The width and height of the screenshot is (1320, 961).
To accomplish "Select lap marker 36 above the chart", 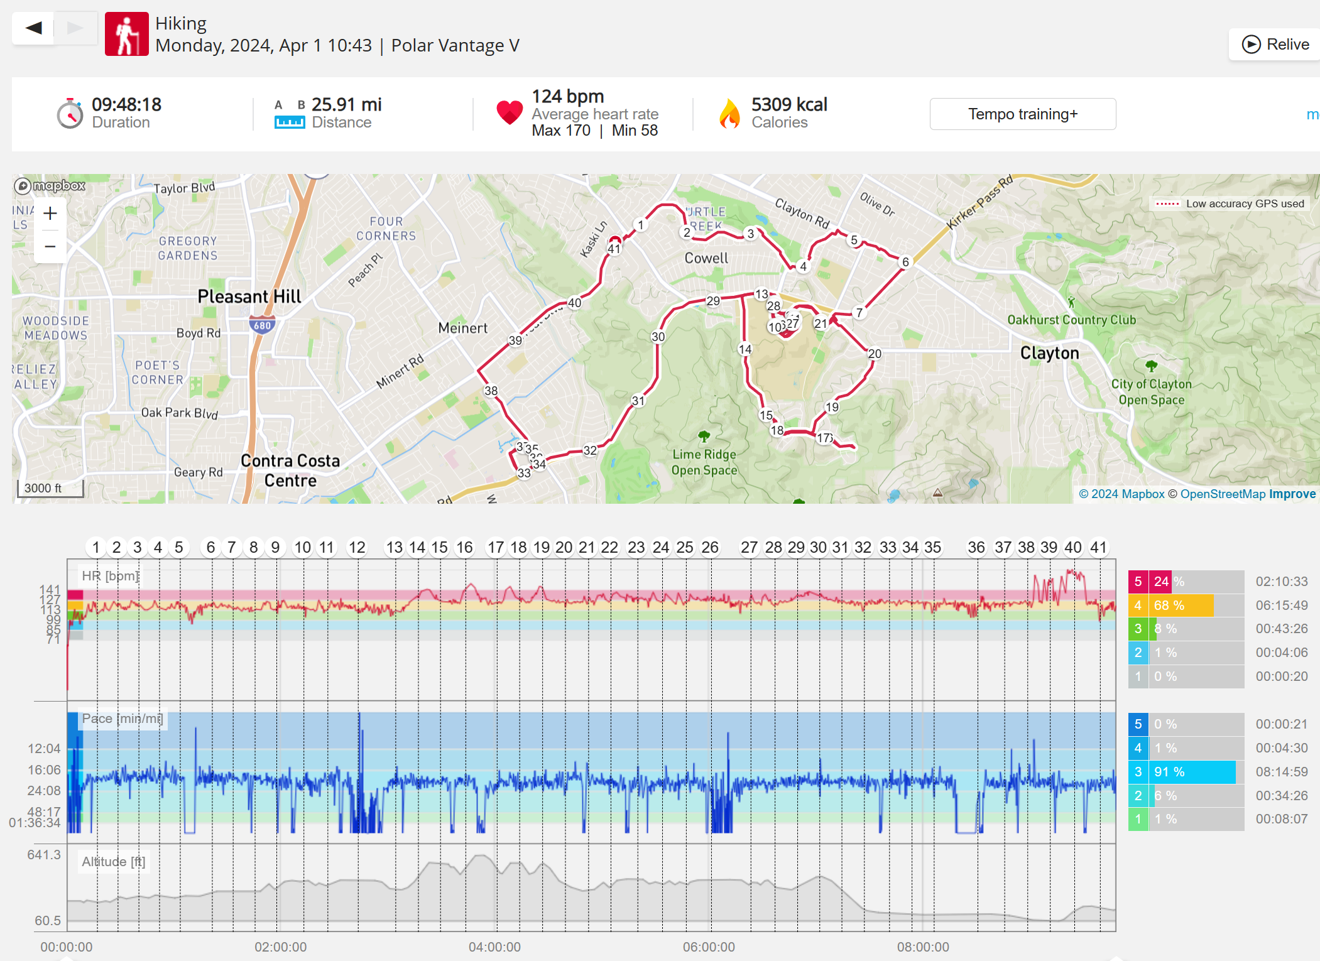I will (976, 548).
